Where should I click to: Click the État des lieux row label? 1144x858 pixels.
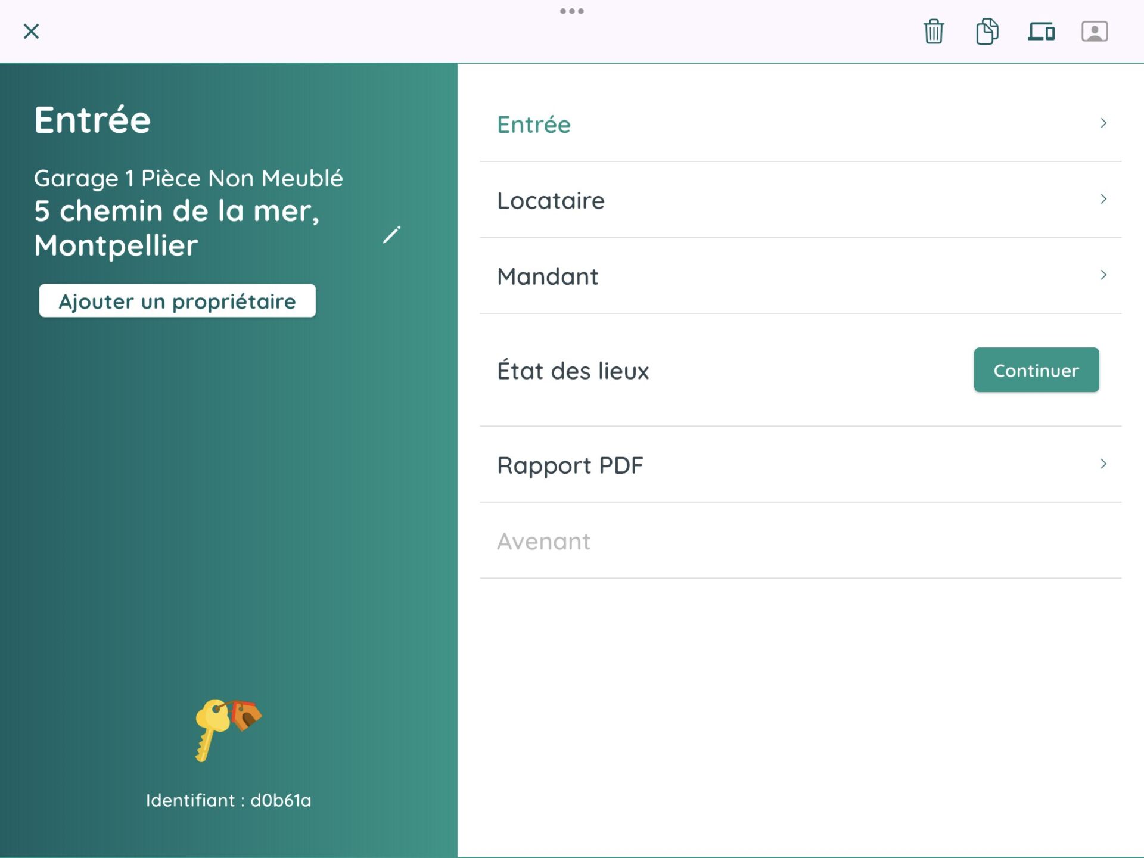click(574, 370)
